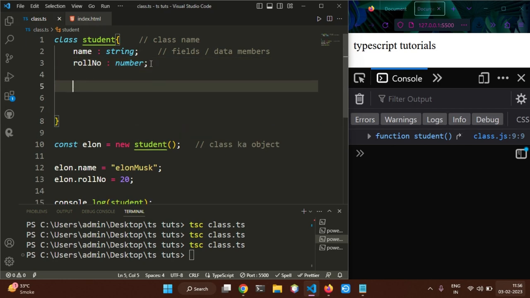Toggle the Errors filter in the console
530x298 pixels.
(x=365, y=120)
